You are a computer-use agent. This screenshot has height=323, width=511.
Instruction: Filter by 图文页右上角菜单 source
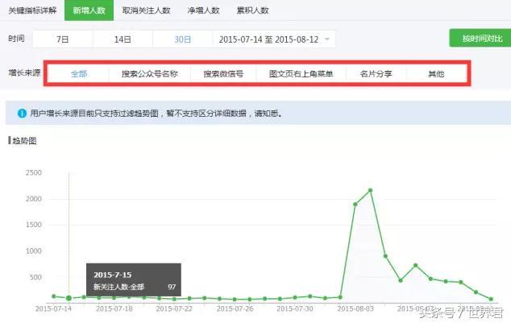(301, 74)
